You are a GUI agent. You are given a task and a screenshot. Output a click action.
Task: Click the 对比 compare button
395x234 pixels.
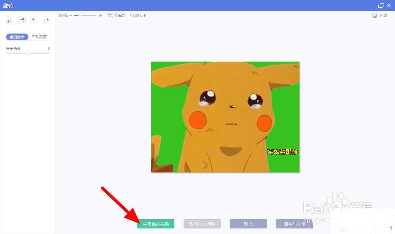[x=248, y=224]
